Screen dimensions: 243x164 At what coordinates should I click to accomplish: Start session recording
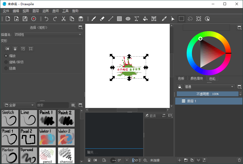point(34,19)
